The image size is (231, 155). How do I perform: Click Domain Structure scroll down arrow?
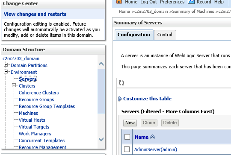(101, 139)
